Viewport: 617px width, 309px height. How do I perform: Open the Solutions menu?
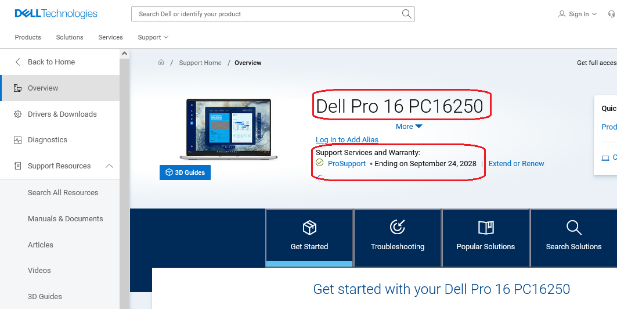coord(70,37)
